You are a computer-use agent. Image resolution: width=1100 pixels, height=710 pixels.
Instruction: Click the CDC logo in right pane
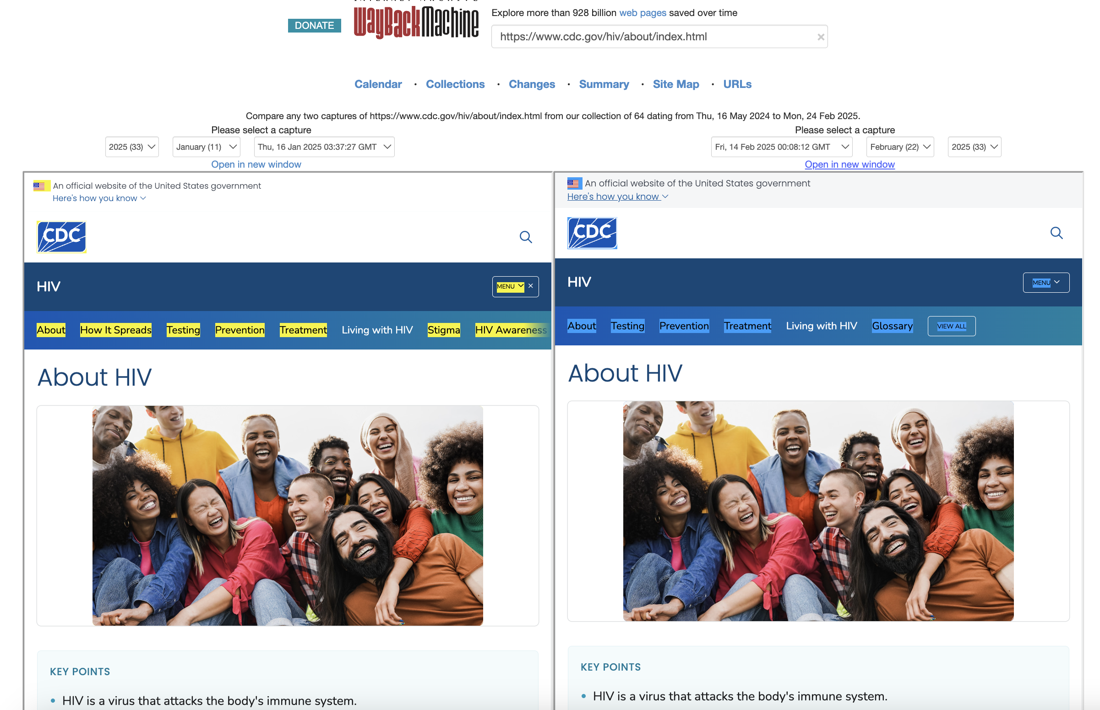click(x=592, y=233)
